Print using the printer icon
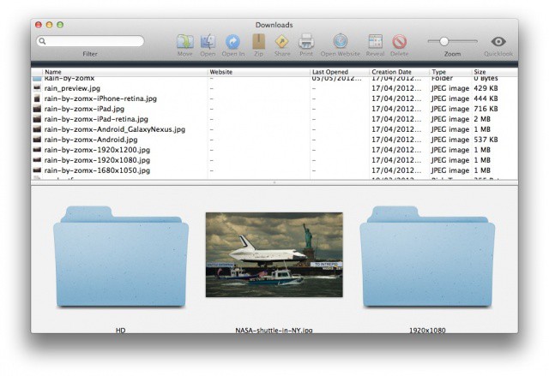The height and width of the screenshot is (376, 549). pyautogui.click(x=305, y=41)
